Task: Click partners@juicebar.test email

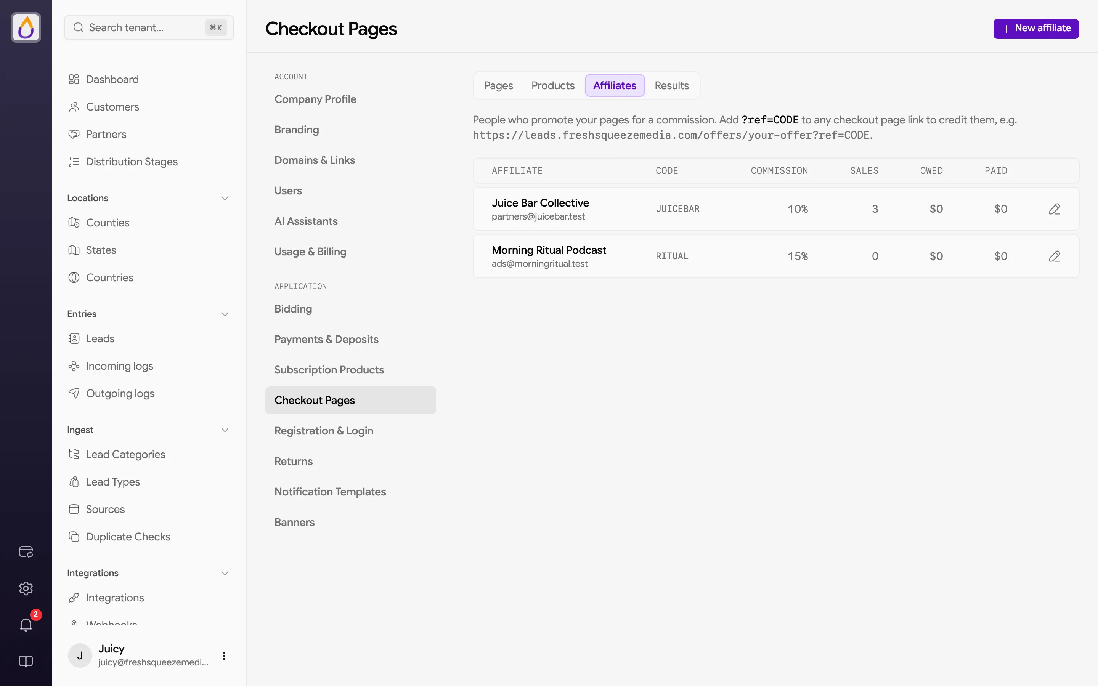Action: [538, 217]
